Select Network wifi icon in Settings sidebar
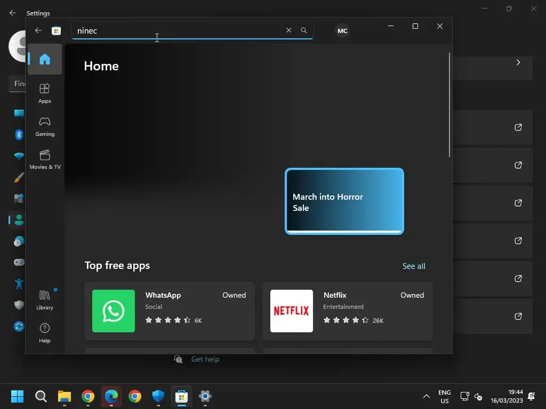546x409 pixels. [19, 156]
